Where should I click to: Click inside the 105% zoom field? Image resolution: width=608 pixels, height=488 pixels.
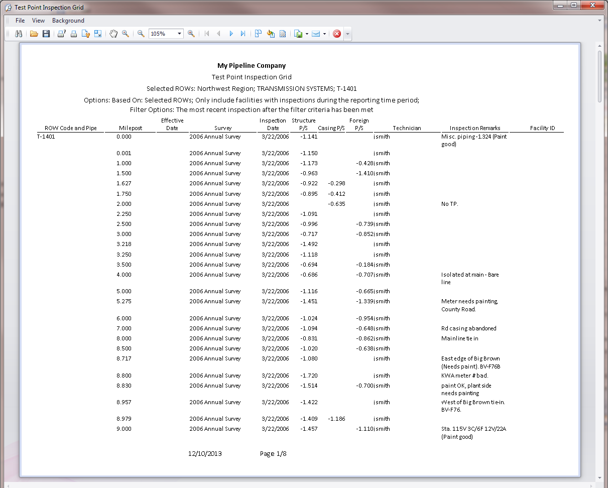pyautogui.click(x=162, y=34)
